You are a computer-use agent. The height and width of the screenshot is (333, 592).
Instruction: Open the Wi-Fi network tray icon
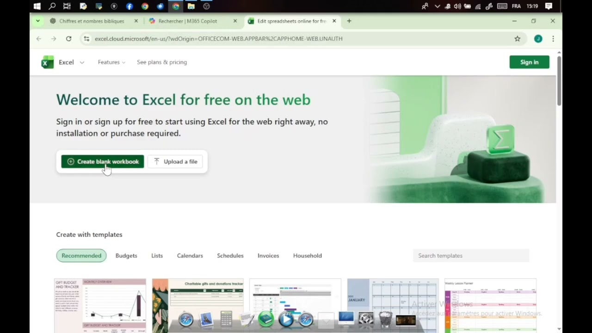click(x=478, y=6)
